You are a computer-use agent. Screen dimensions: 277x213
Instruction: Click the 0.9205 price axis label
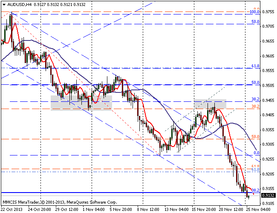(x=268, y=174)
